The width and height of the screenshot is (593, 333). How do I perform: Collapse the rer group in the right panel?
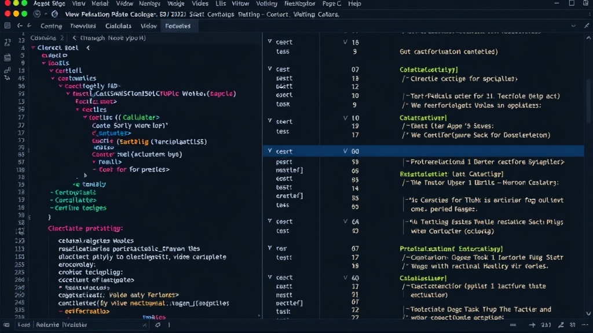pyautogui.click(x=270, y=248)
